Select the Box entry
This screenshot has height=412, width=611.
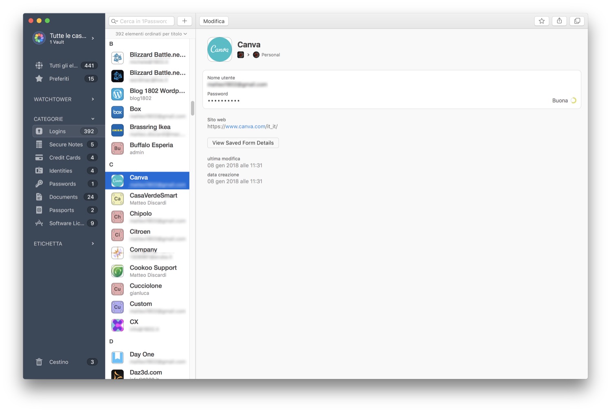click(147, 112)
